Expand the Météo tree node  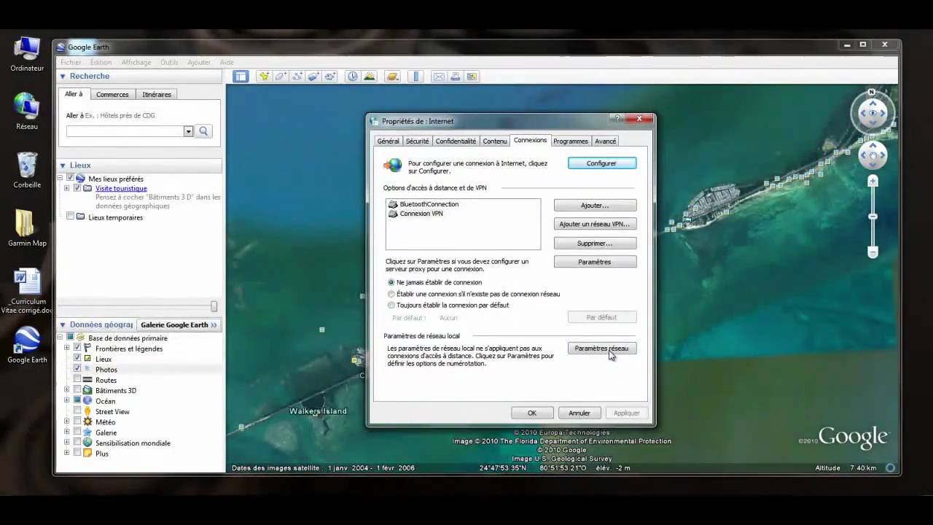click(x=67, y=421)
